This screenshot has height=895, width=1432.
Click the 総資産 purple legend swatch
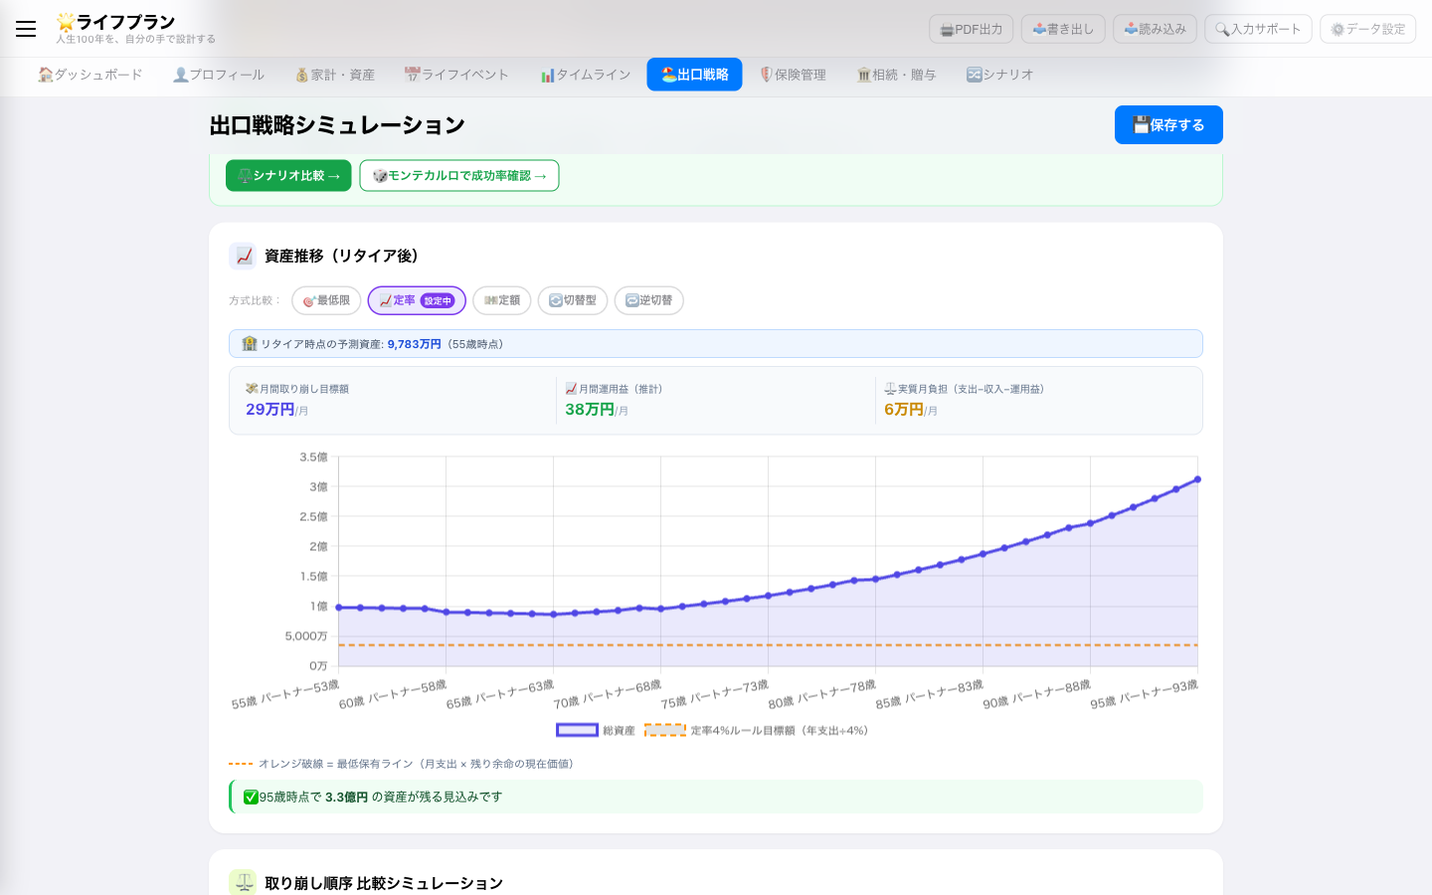[x=577, y=729]
